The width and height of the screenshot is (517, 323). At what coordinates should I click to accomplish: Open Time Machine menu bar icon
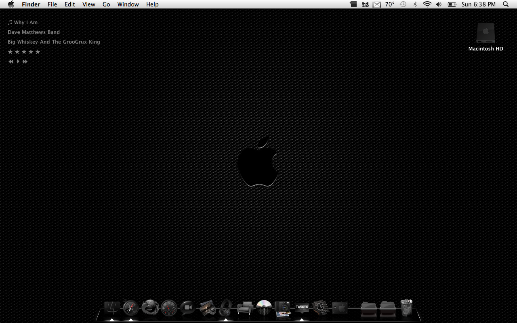click(403, 4)
